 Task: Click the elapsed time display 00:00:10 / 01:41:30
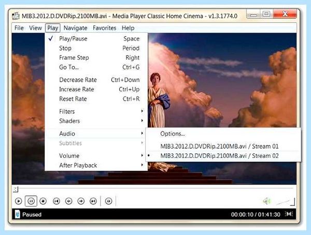coord(256,215)
